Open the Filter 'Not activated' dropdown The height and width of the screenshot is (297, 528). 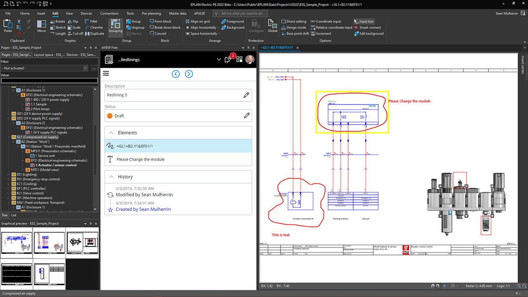[85, 68]
